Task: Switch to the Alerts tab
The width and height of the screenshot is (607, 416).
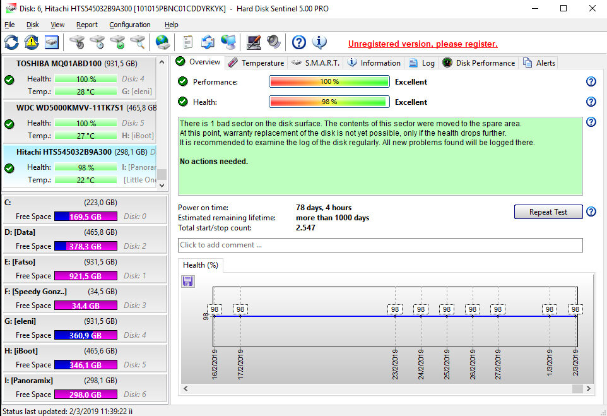Action: [539, 62]
